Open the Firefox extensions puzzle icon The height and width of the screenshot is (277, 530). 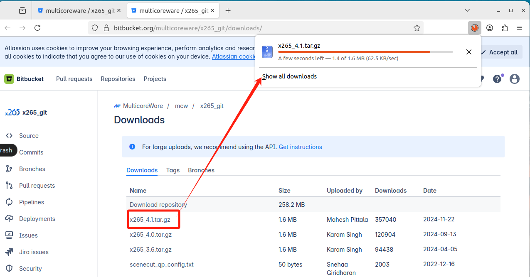point(505,28)
